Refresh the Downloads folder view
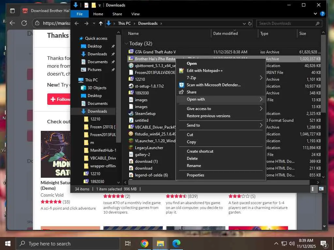This screenshot has width=334, height=250. (x=250, y=23)
